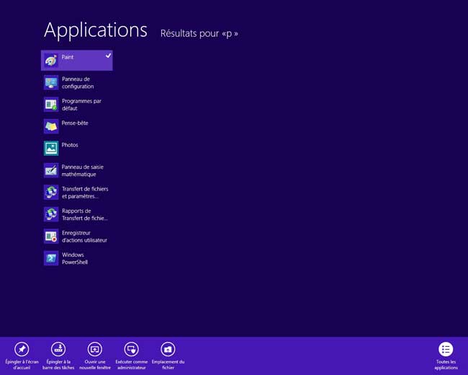Launch the Photos app icon
Viewport: 468px width, 375px height.
pos(51,149)
